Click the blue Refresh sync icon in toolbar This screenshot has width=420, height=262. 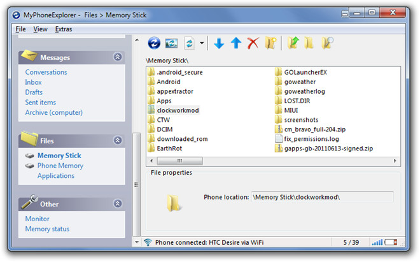click(154, 43)
